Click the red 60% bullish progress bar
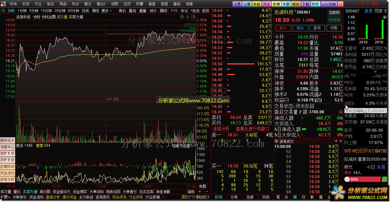 pos(362,179)
